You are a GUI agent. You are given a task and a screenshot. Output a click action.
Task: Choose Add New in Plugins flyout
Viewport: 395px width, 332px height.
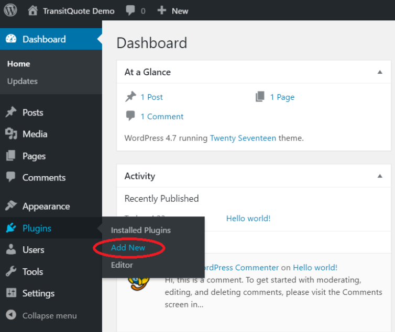tap(128, 247)
